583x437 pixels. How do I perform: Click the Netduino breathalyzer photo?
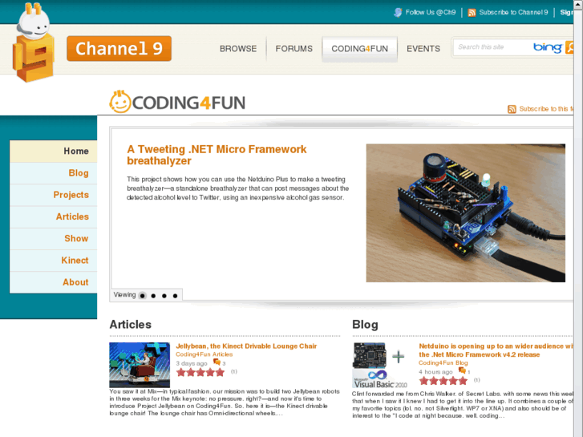[465, 212]
